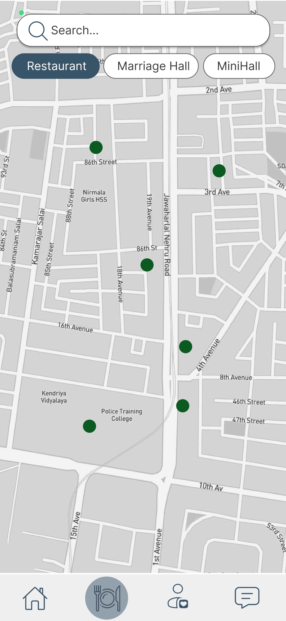The width and height of the screenshot is (286, 621).
Task: Tap the search magnifier icon
Action: pos(38,31)
